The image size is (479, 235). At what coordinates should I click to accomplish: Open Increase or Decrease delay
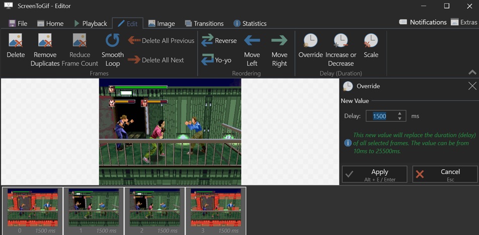click(x=341, y=50)
